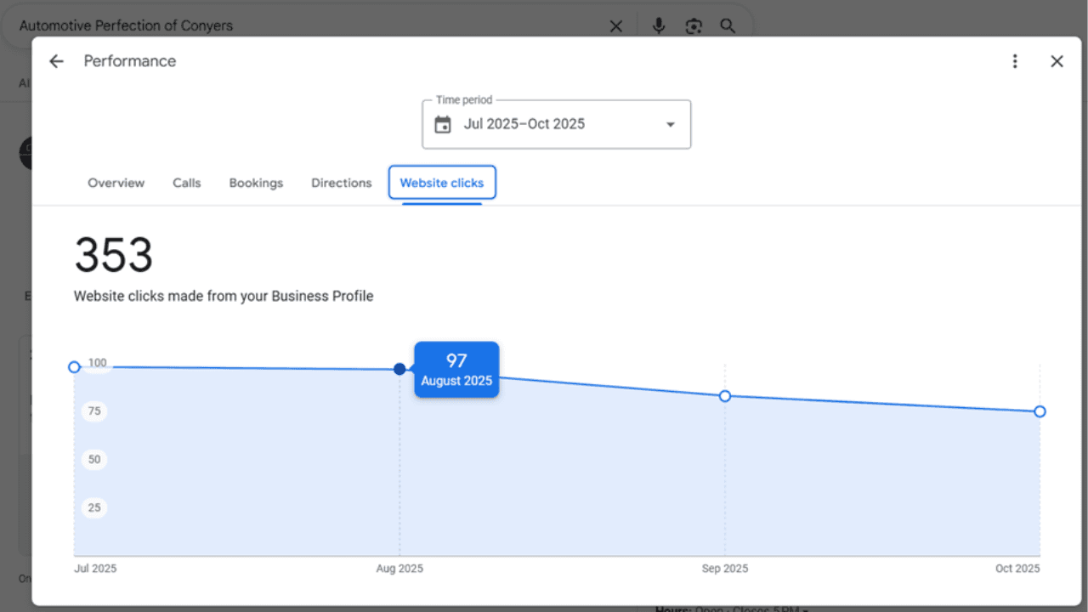Open the three-dot more options menu
Screen dimensions: 1088x612
click(1014, 61)
